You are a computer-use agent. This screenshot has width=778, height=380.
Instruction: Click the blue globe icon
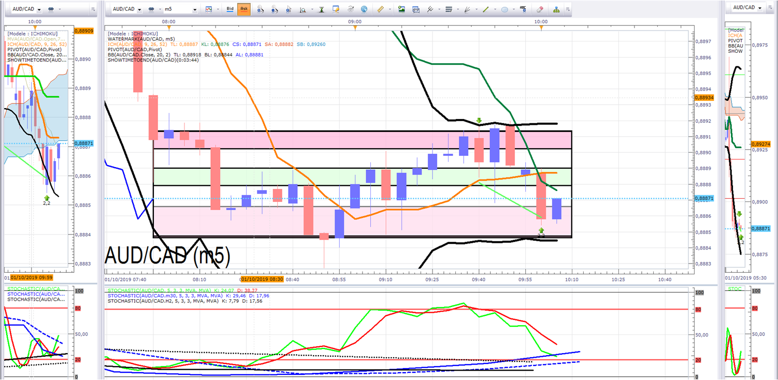[364, 9]
